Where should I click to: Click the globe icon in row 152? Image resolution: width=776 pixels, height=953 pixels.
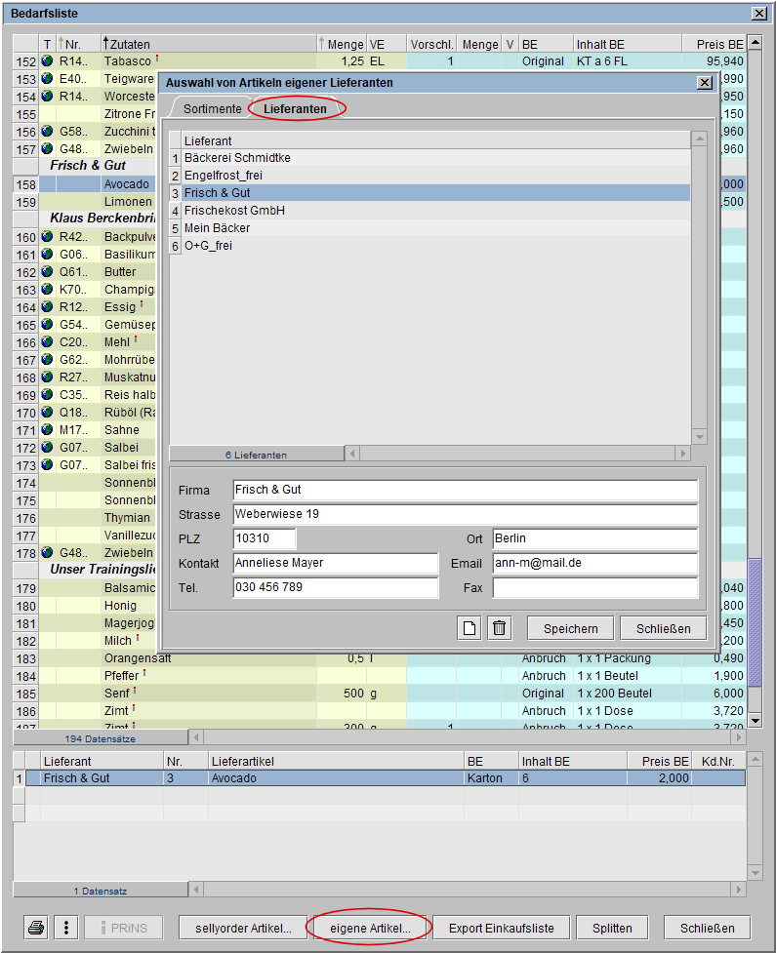click(x=47, y=61)
